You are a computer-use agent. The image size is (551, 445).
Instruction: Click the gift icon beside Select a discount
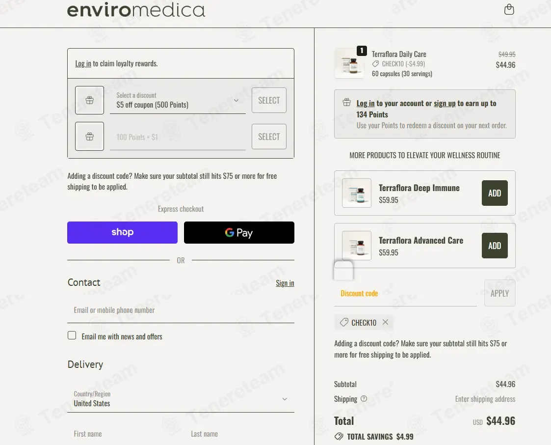tap(90, 100)
